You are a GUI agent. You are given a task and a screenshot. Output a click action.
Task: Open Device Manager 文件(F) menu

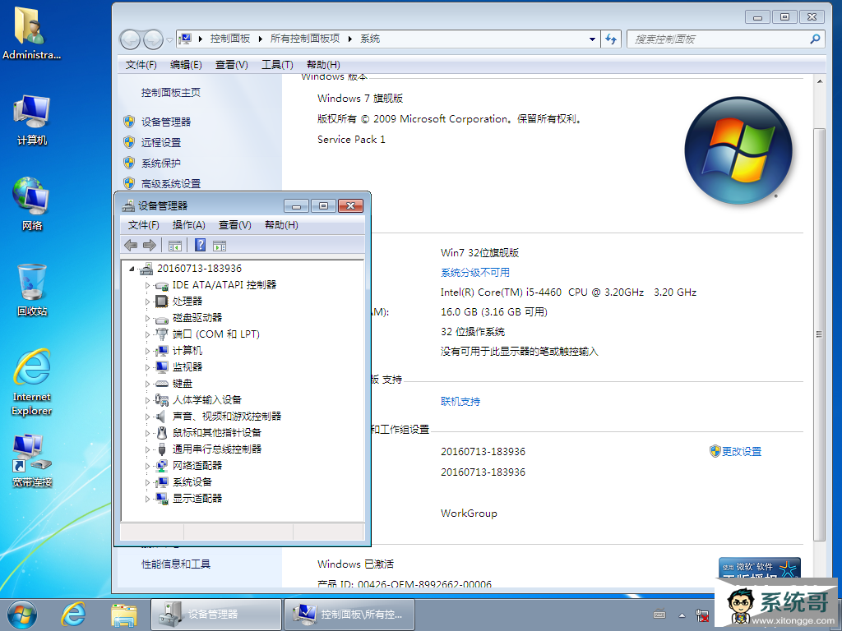[143, 225]
